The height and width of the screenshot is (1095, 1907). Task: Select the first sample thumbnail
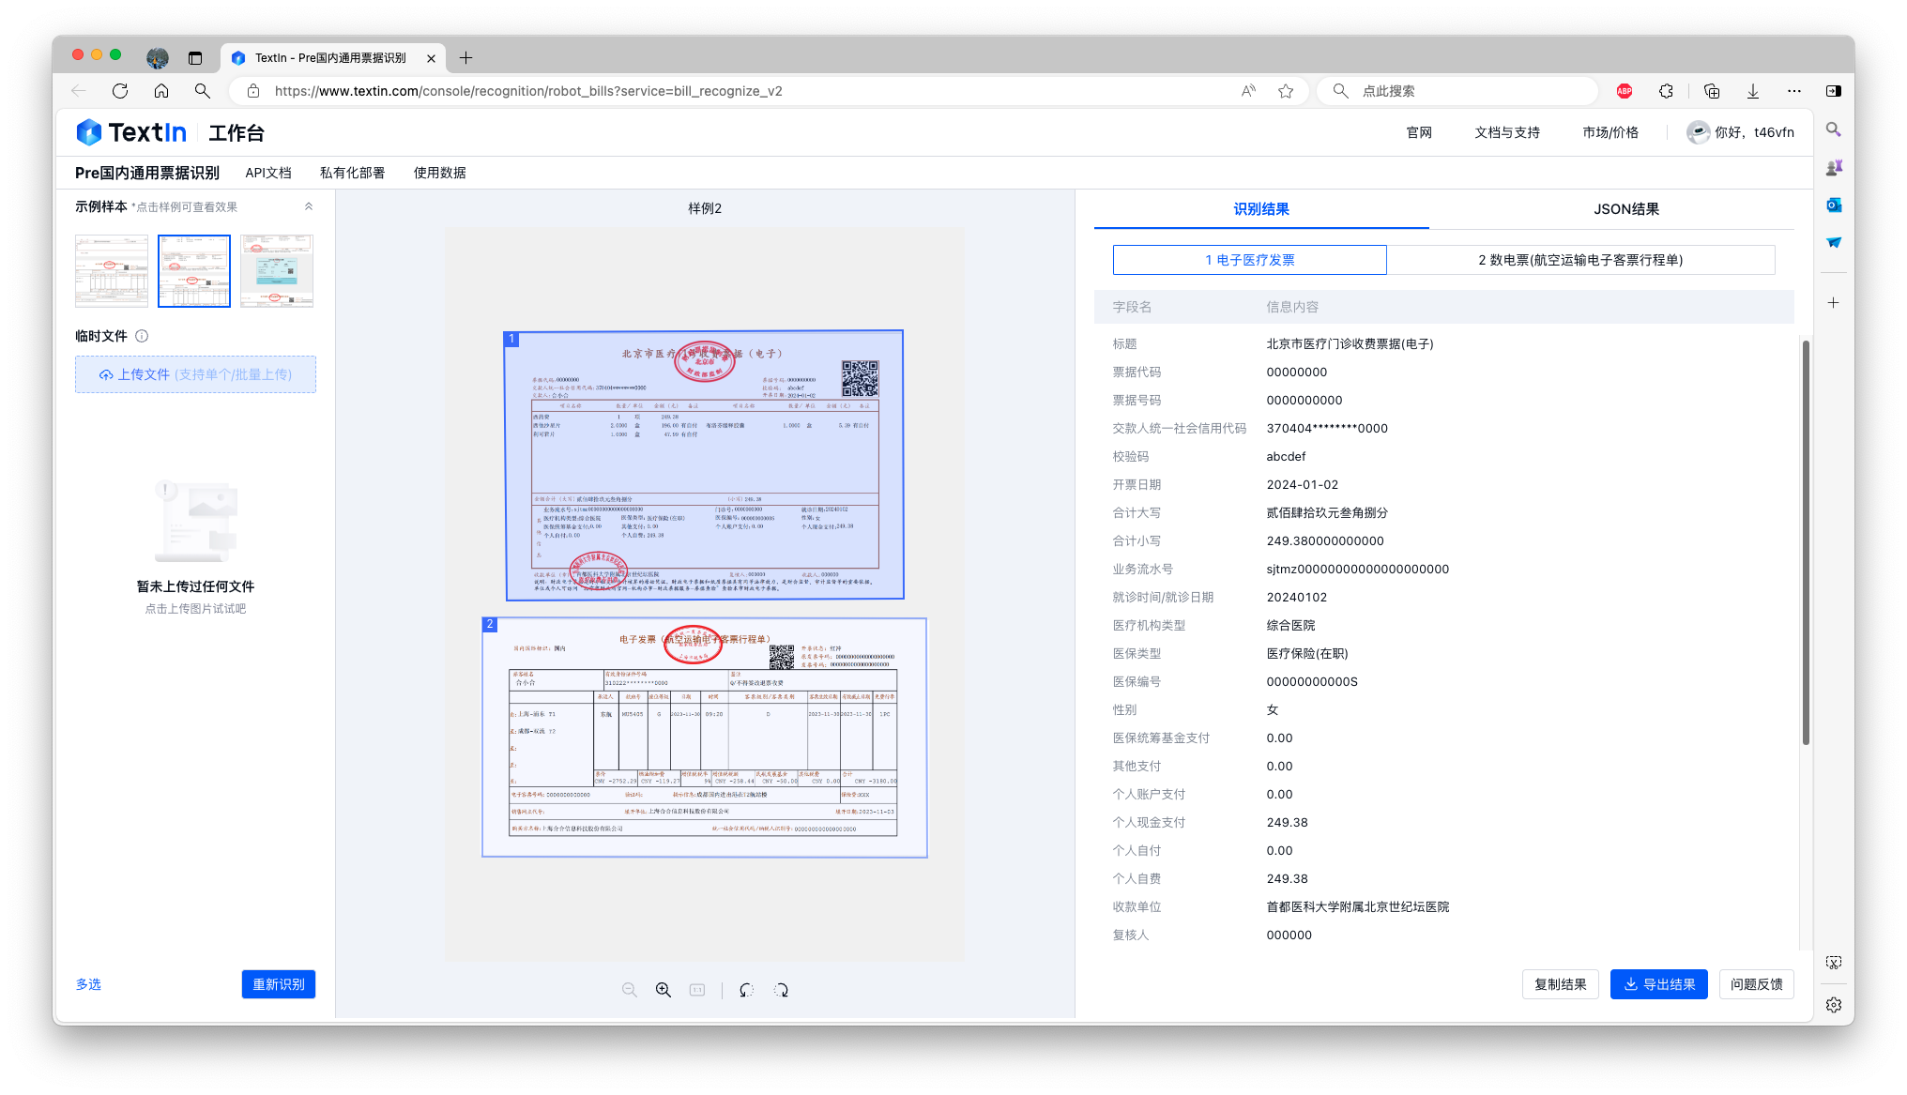pos(112,270)
